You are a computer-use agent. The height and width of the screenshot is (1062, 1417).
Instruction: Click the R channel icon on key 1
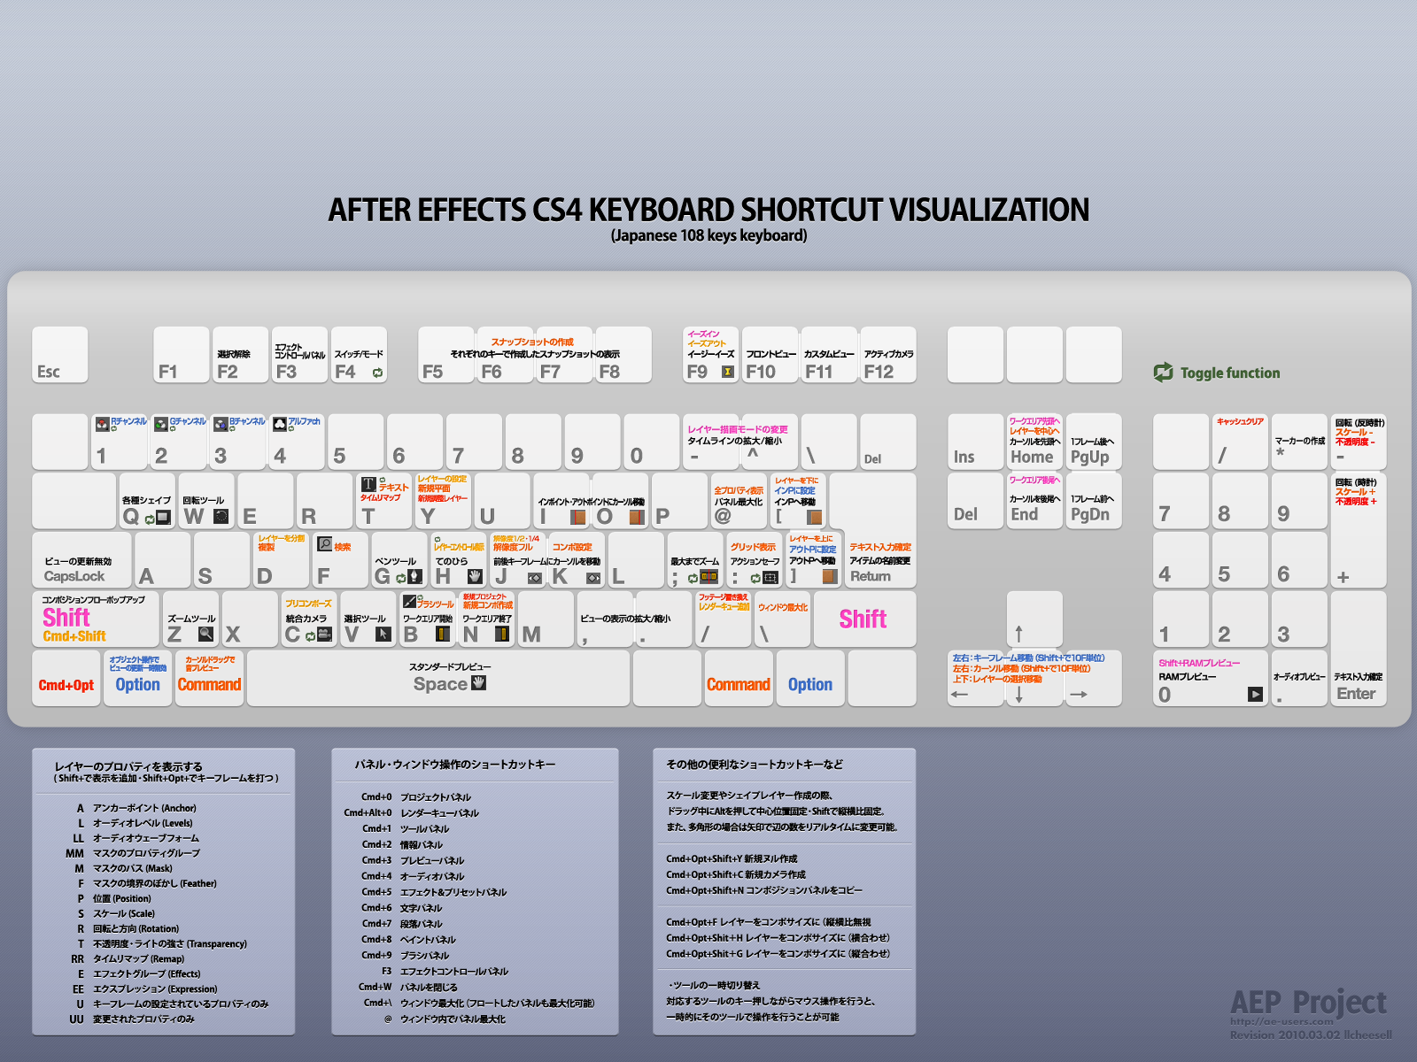[103, 424]
